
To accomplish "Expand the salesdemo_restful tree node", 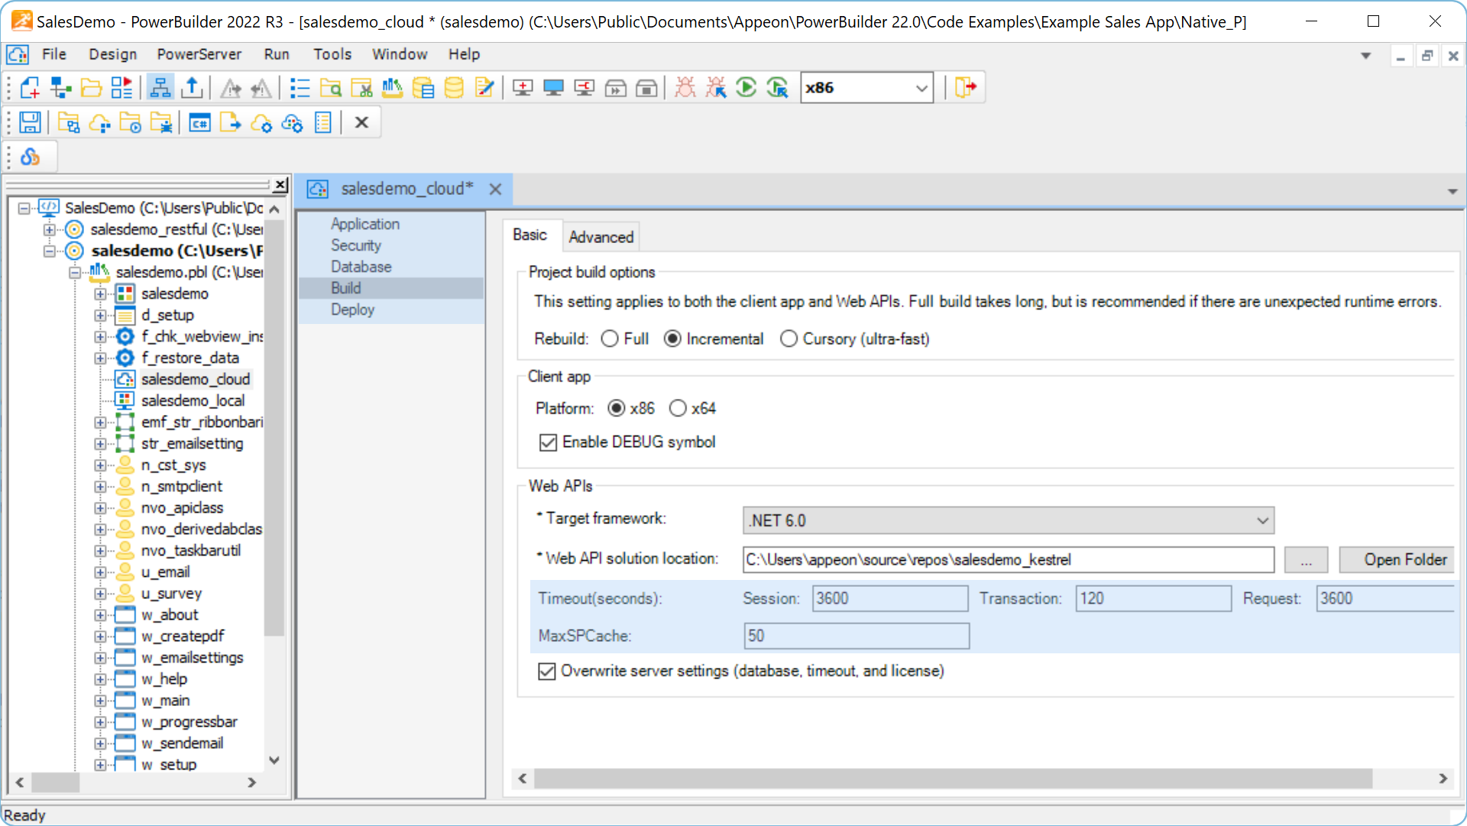I will 49,229.
